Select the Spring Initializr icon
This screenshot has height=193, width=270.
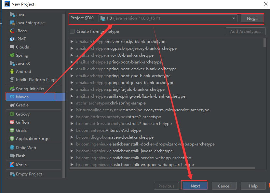tap(12, 89)
